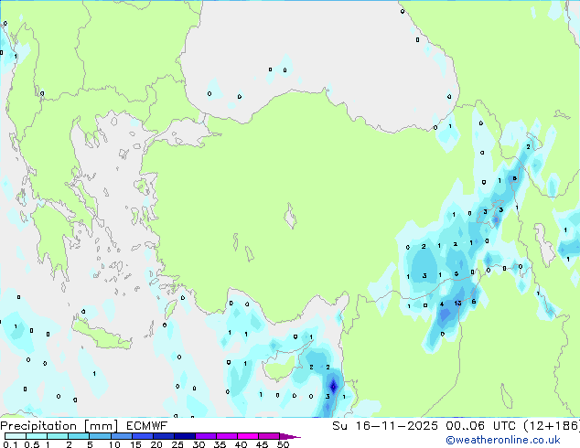Click the above-50 mm arrow legend tip
The width and height of the screenshot is (580, 448).
click(x=290, y=436)
